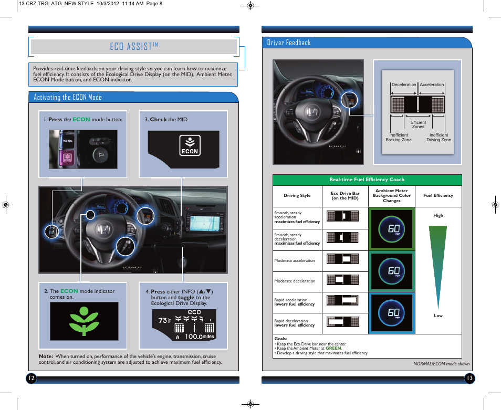The height and width of the screenshot is (410, 501).
Task: Click the 'Rapid deceleration lowers fuel efficiency' row label
Action: pos(294,323)
